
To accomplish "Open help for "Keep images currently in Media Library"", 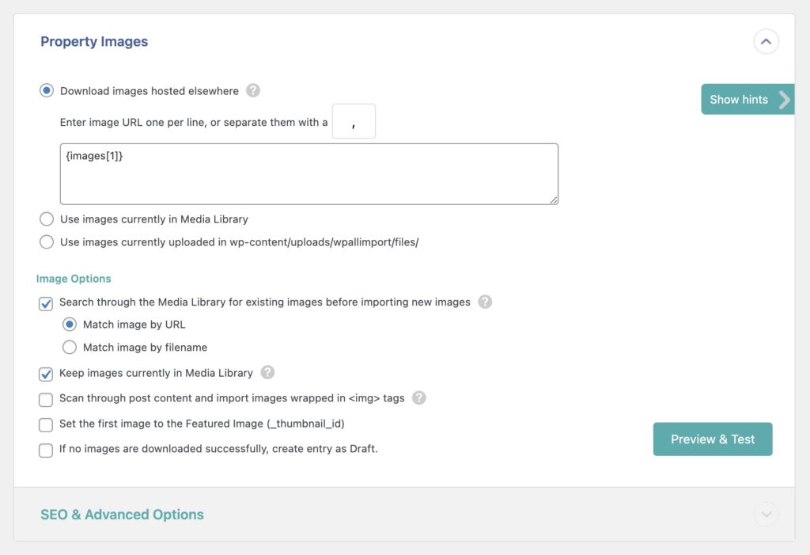I will (267, 373).
